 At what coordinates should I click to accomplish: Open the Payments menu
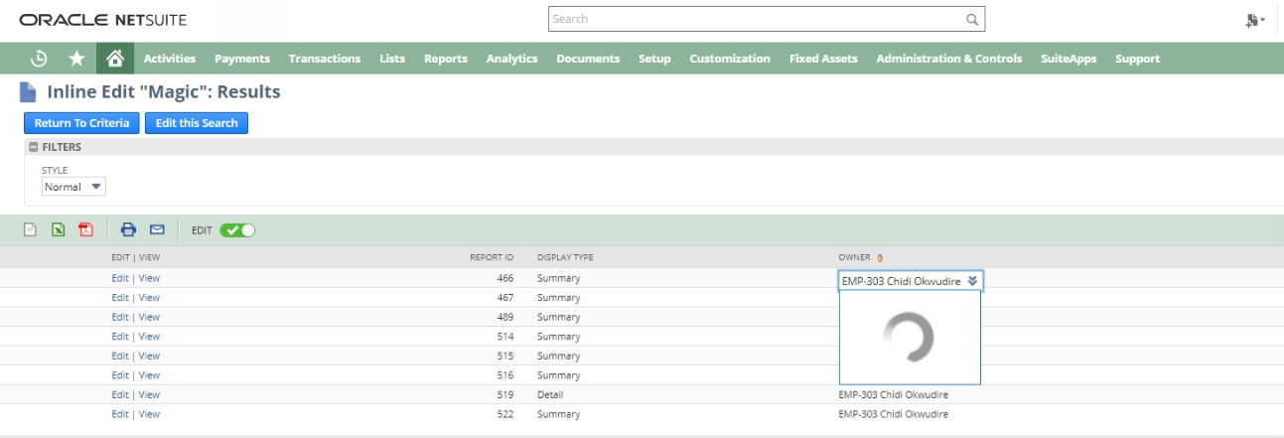click(x=242, y=59)
